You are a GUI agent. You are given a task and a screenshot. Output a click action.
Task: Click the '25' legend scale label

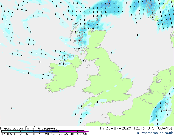tap(53, 134)
